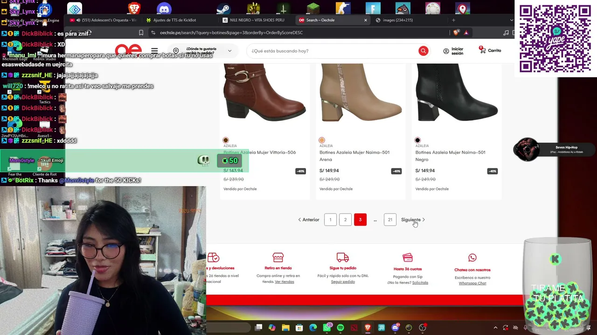Click the Sigue tu pedido truck icon
This screenshot has height=335, width=597.
pyautogui.click(x=343, y=258)
